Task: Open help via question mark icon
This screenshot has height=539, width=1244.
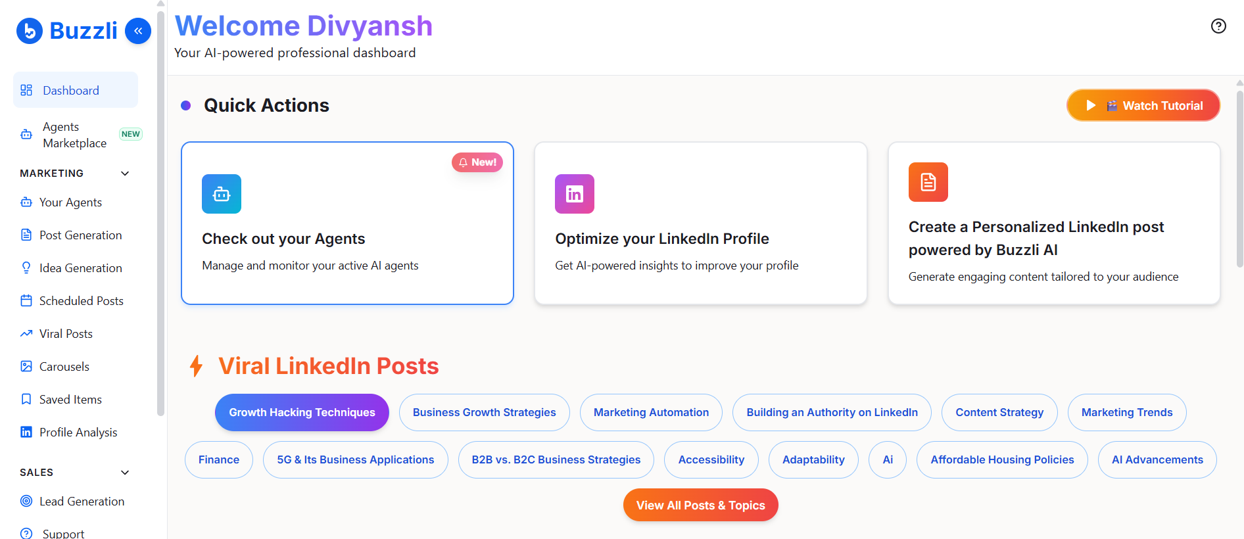Action: [1218, 26]
